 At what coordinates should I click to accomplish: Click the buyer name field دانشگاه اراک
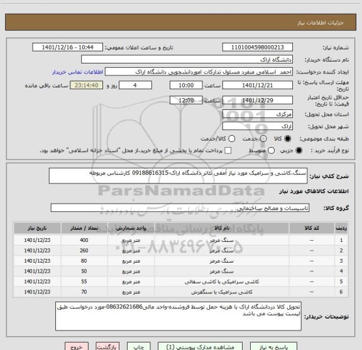(187, 60)
